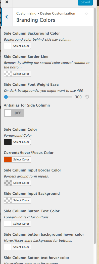Screen dimensions: 99x264
Task: Select Color for Side Column Button Text Color
Action: [x=21, y=224]
